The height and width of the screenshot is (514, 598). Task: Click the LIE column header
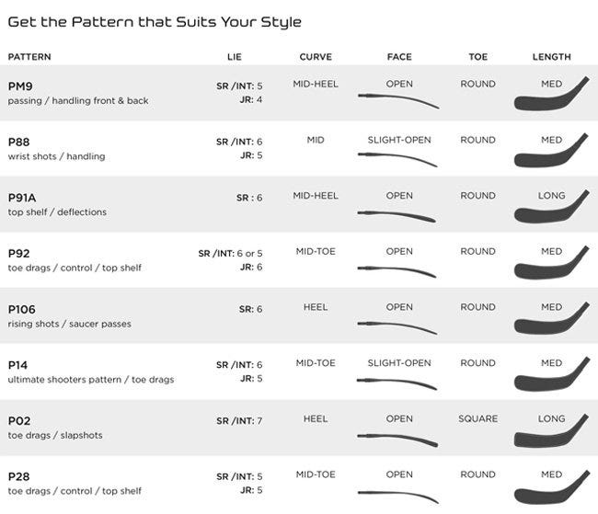pyautogui.click(x=235, y=57)
